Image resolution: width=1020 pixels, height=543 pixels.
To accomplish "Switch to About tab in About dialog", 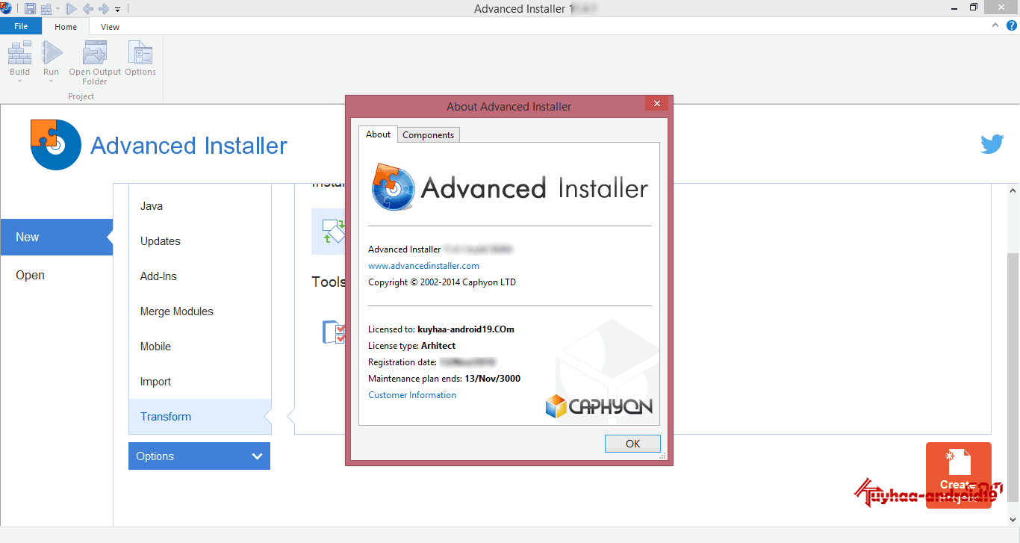I will [378, 134].
